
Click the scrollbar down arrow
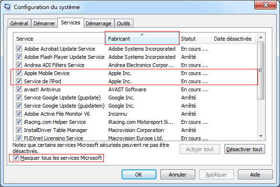(261, 136)
